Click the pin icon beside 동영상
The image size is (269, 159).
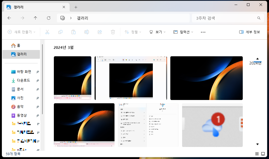(x=37, y=116)
